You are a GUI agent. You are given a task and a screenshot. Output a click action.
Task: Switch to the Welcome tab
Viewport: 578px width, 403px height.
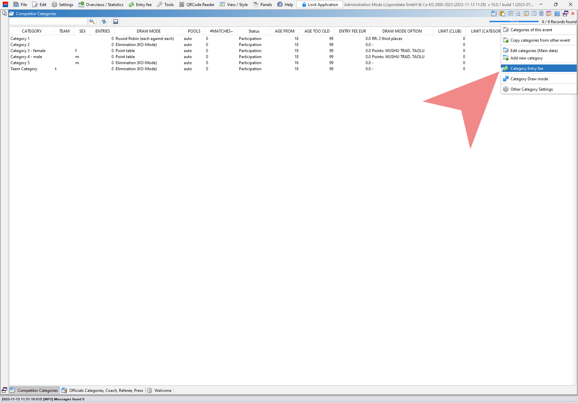click(163, 391)
